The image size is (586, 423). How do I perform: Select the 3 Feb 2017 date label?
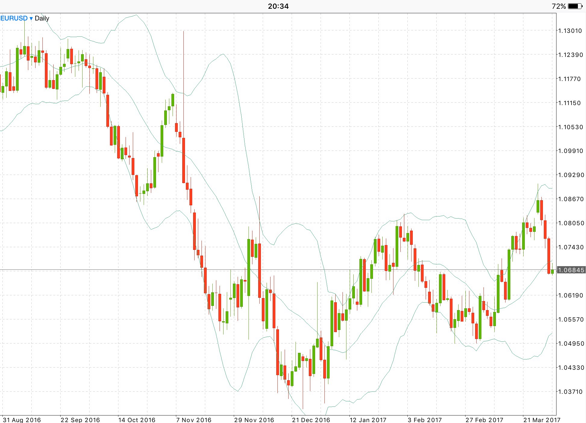[425, 420]
